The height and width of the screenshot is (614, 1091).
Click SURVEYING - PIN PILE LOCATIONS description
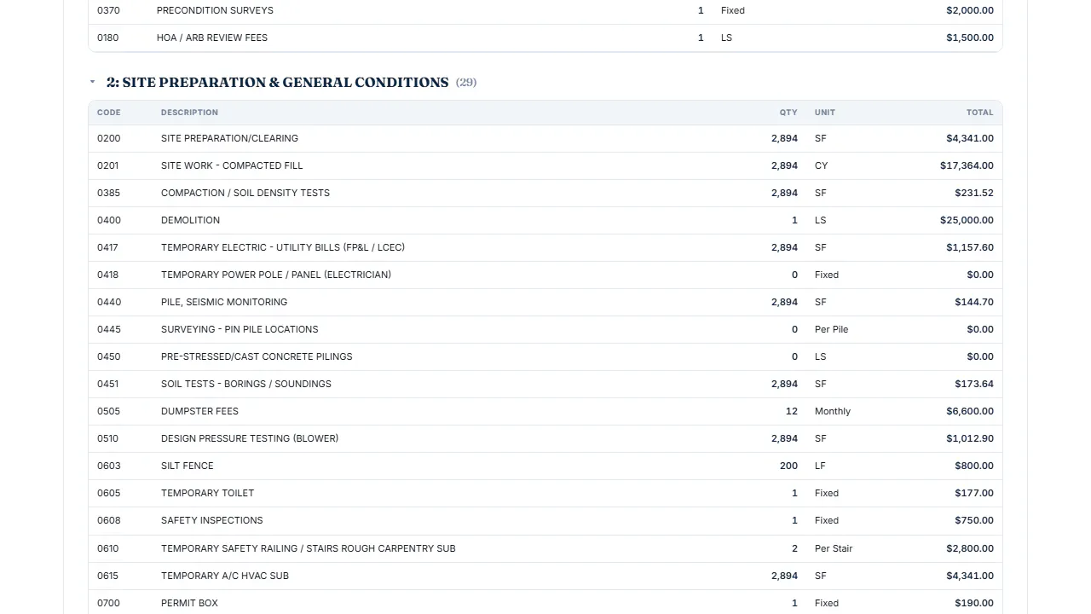240,329
